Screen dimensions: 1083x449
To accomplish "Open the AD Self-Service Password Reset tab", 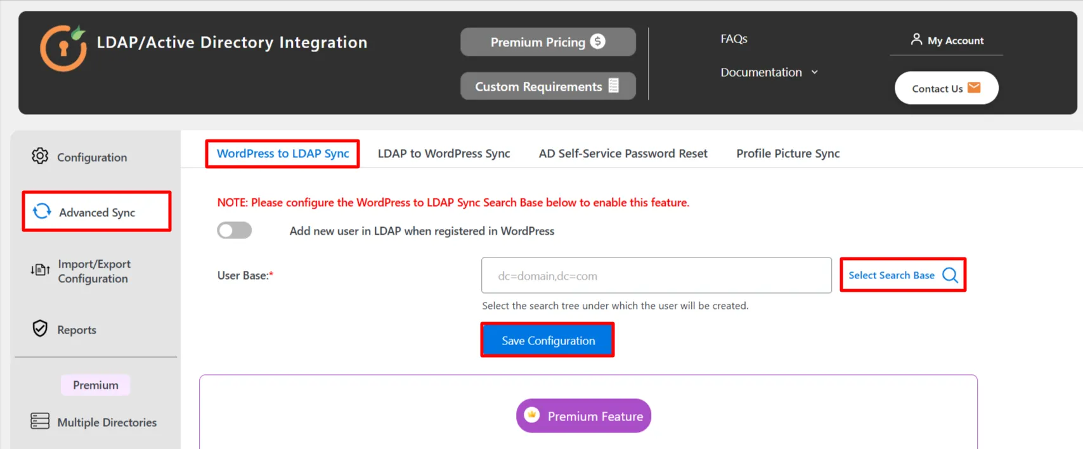I will tap(622, 153).
